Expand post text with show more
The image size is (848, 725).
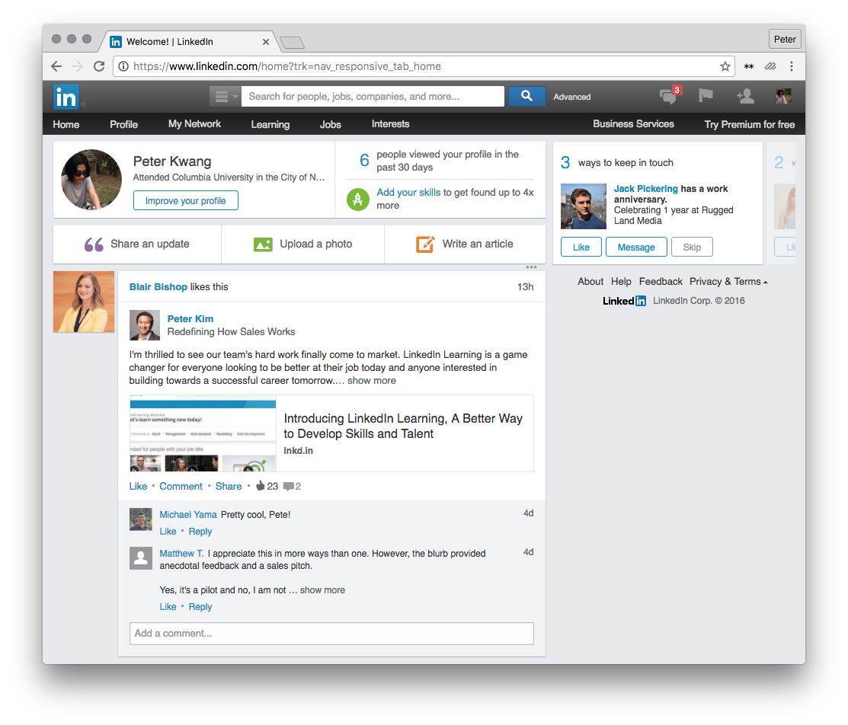372,381
